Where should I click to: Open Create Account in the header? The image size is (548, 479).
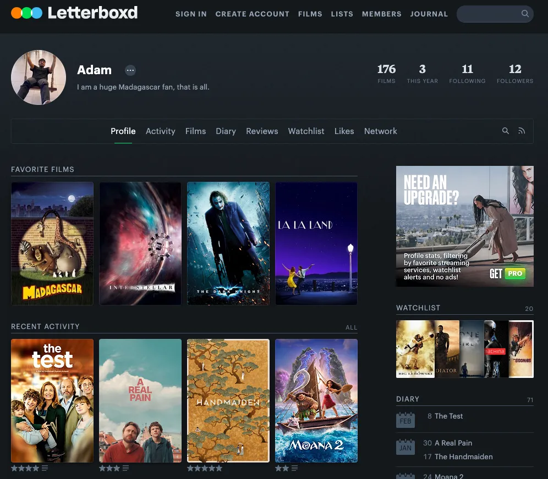pos(253,14)
